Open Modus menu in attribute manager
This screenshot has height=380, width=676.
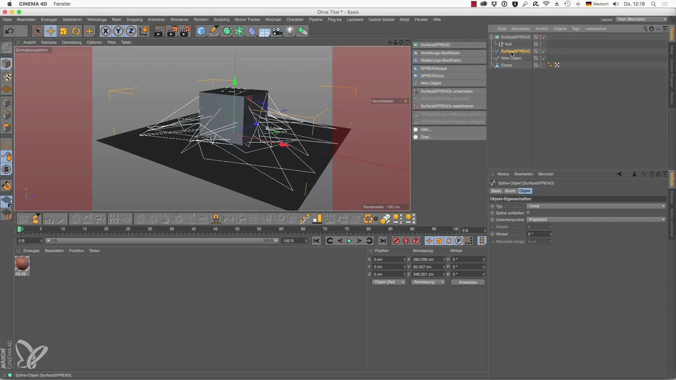503,174
